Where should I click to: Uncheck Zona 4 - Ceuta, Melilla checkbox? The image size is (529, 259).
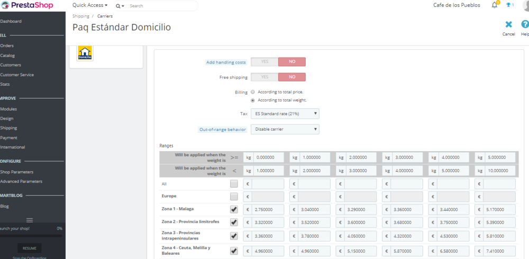click(234, 251)
